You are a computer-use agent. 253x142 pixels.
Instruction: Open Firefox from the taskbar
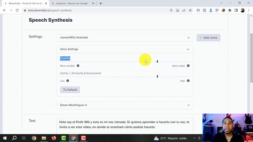click(54, 138)
